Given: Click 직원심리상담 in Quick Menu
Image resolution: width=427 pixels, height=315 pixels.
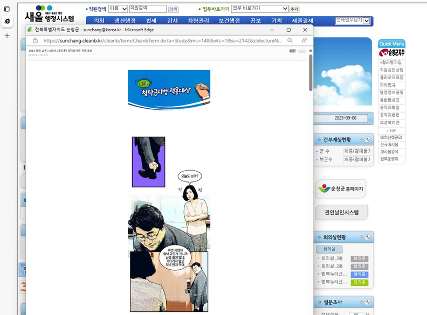Looking at the screenshot, I should pyautogui.click(x=391, y=70).
